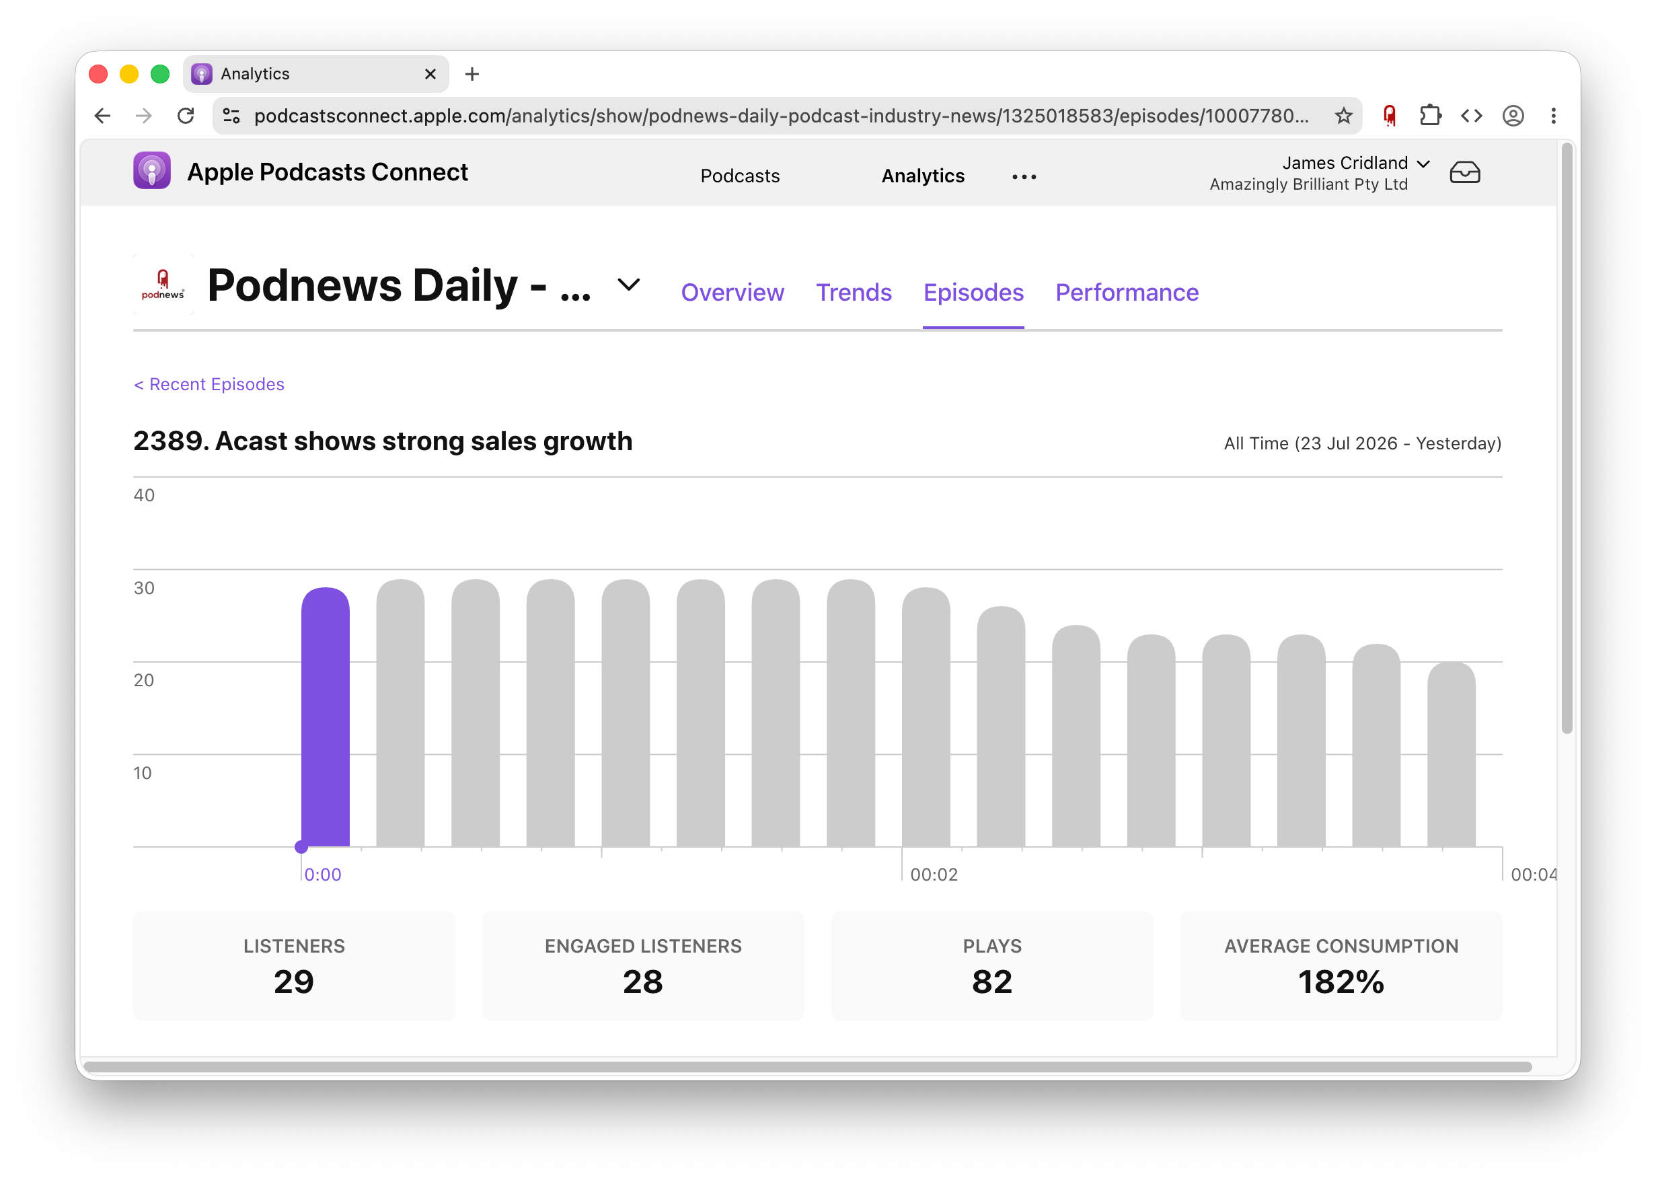This screenshot has width=1656, height=1180.
Task: Open the Chrome profile account icon
Action: [1513, 116]
